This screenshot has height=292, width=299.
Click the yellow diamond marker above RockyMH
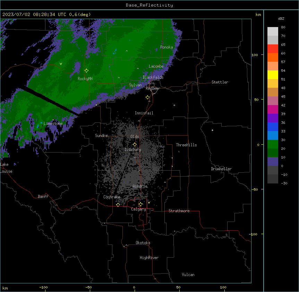[86, 71]
